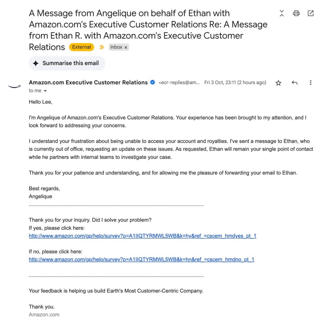This screenshot has height=324, width=321.
Task: Click the Amazon.com signature text
Action: point(44,315)
